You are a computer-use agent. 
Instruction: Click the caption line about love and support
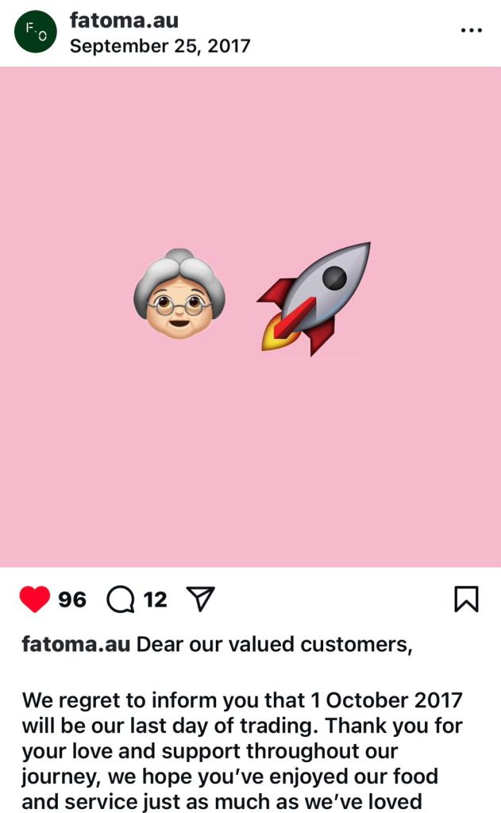[x=210, y=751]
